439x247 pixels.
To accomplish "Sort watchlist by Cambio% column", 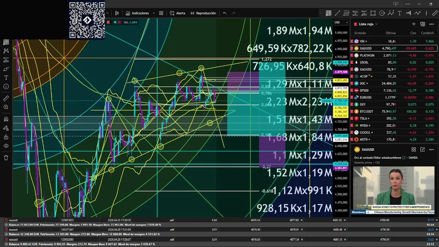I will 428,33.
